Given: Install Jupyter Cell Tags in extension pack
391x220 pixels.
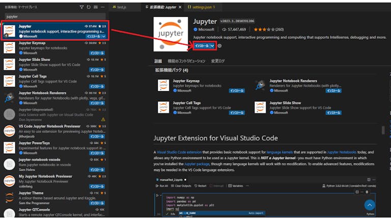Looking at the screenshot, I should (x=237, y=113).
